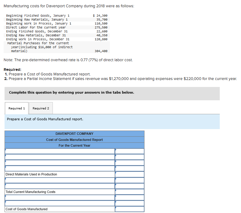Image resolution: width=241 pixels, height=213 pixels.
Task: Click the 40,350 value
Action: coord(102,35)
